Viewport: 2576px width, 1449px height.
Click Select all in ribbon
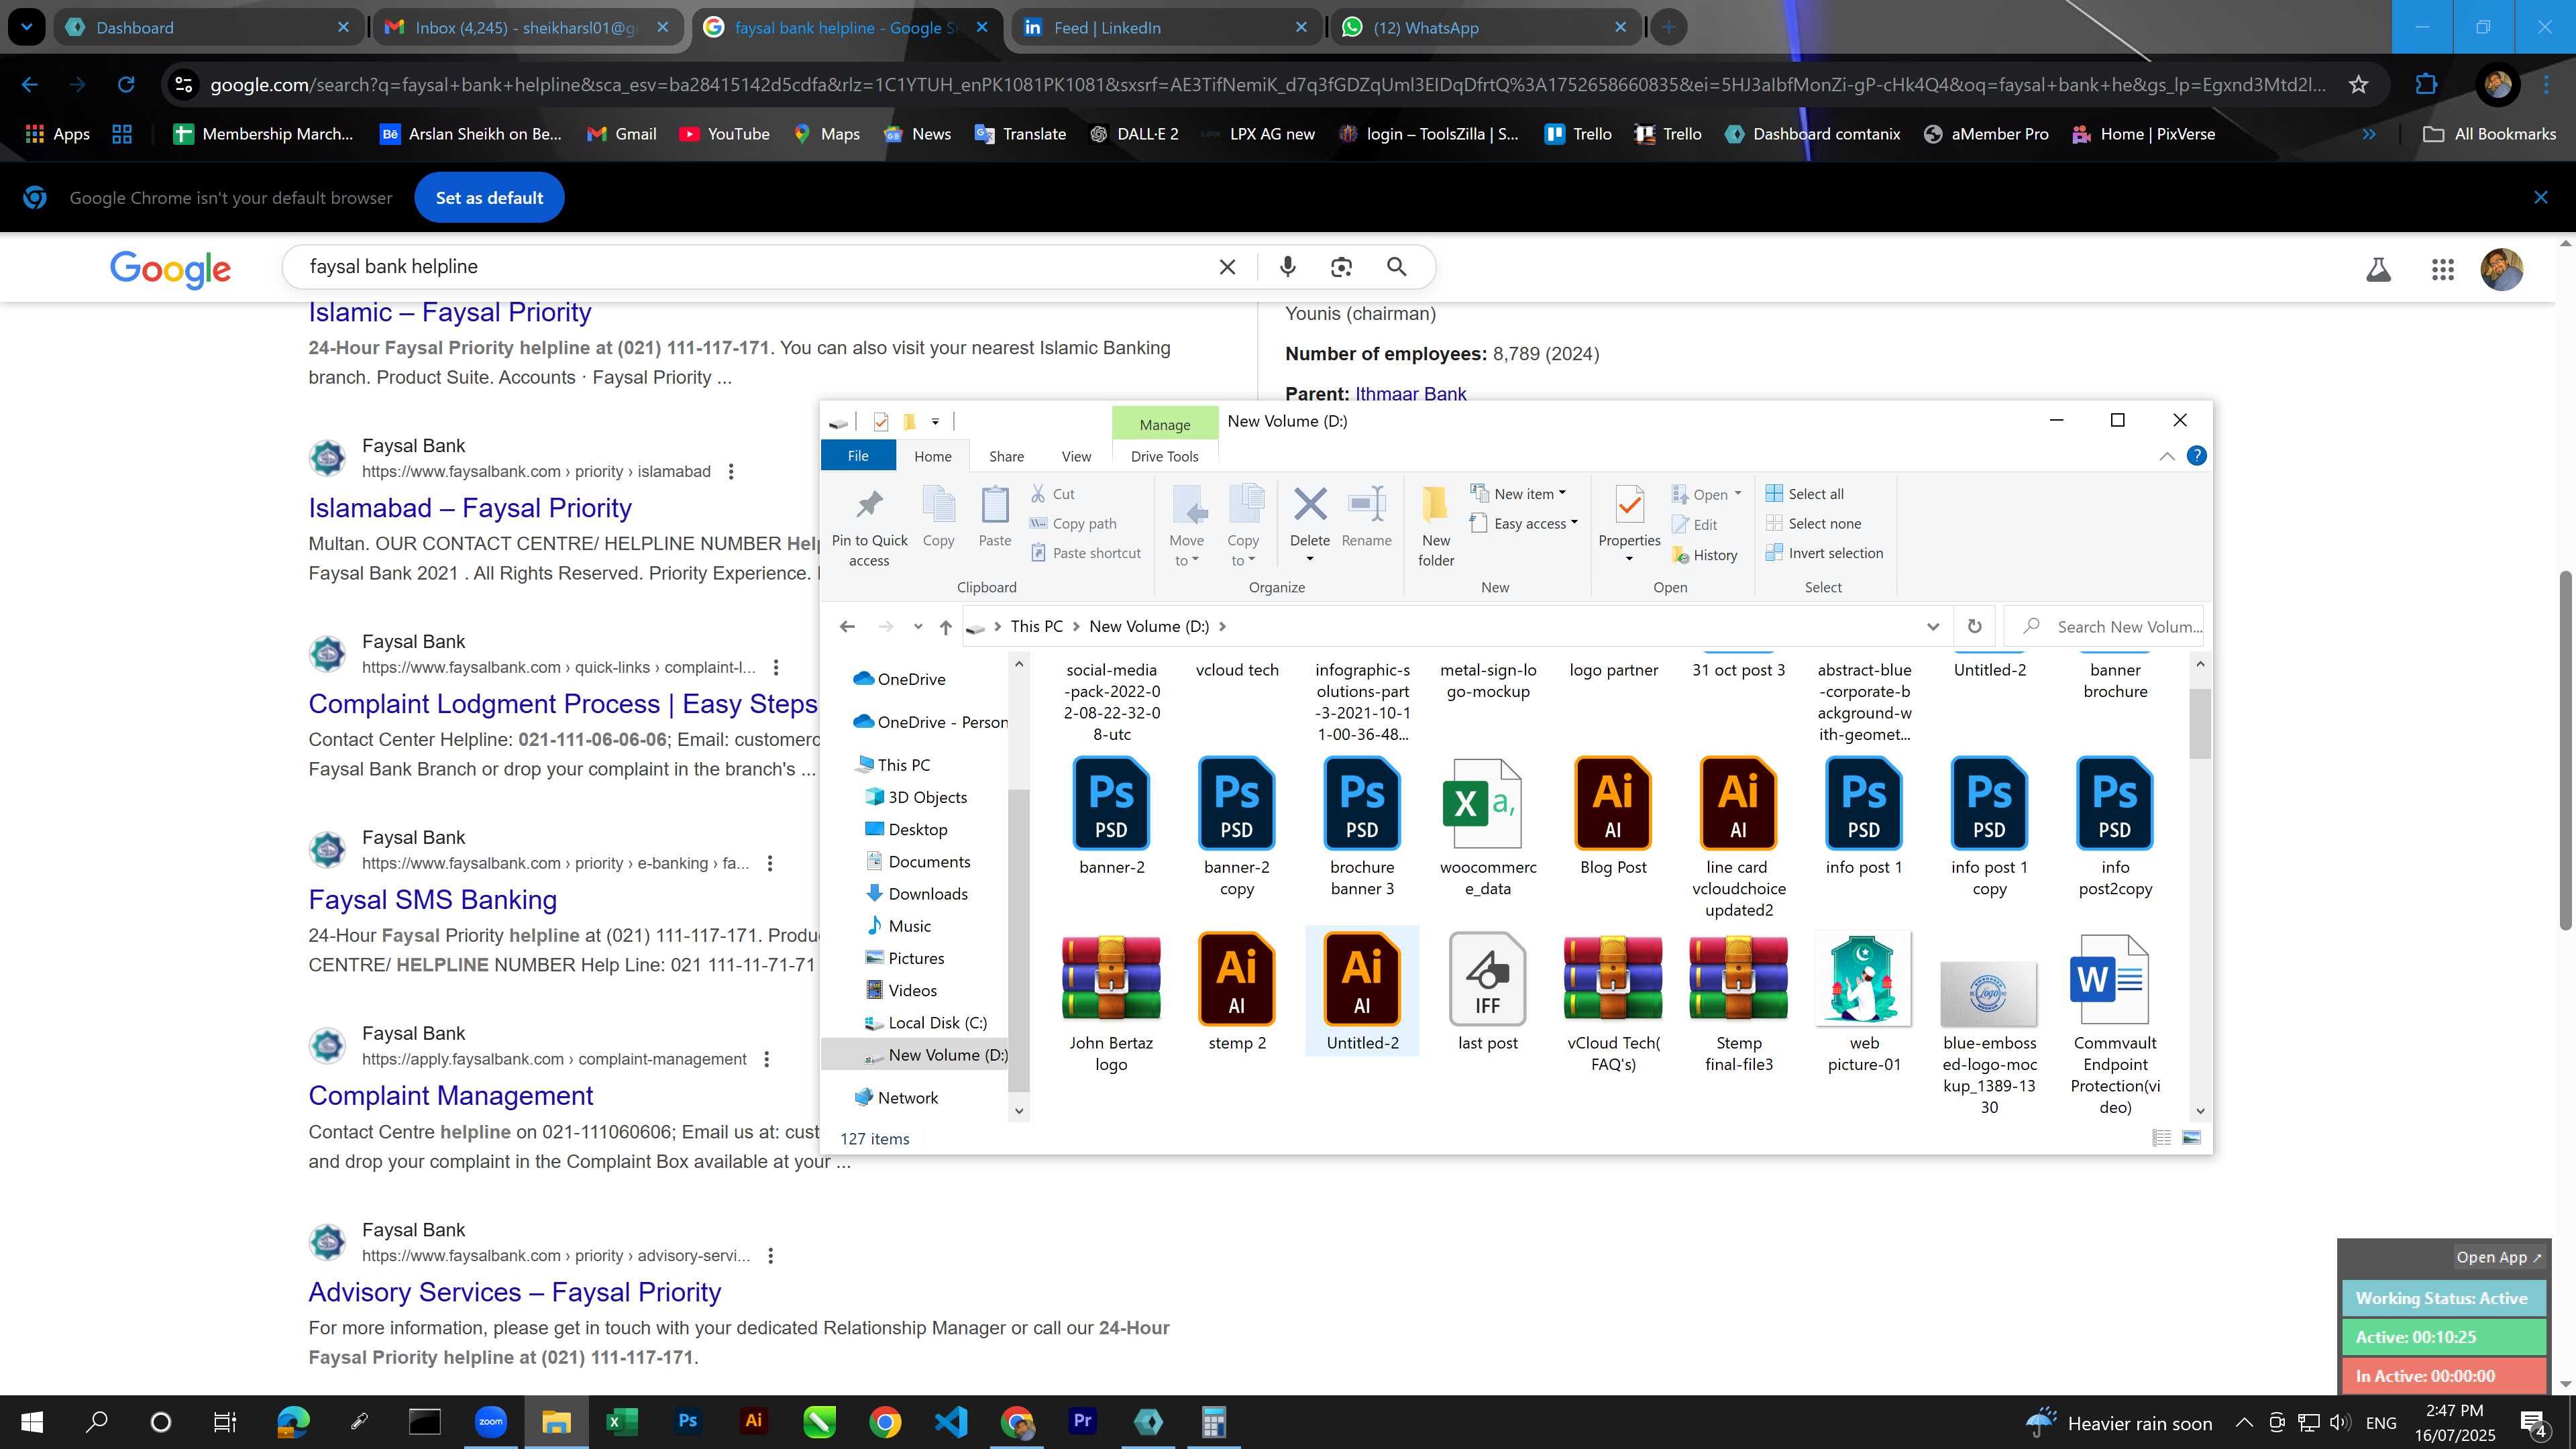(x=1804, y=494)
